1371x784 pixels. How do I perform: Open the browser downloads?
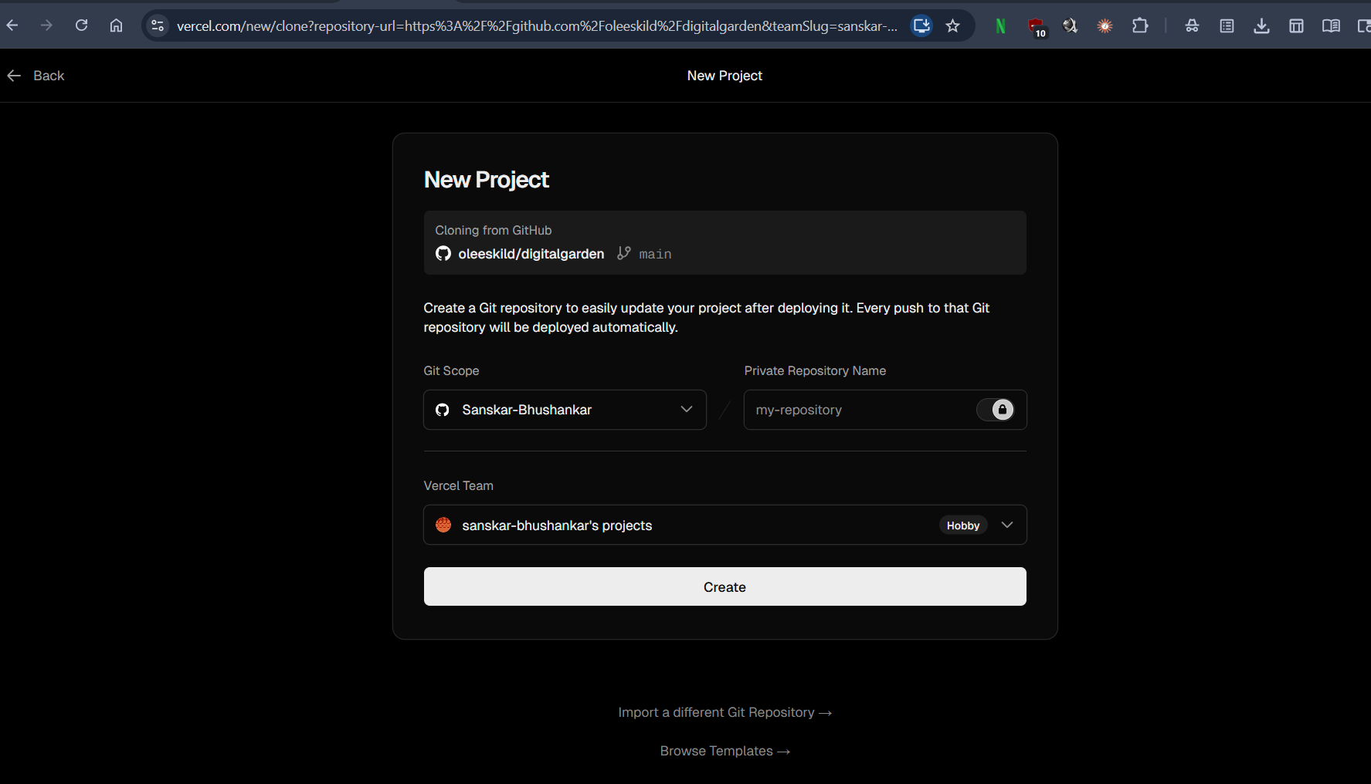[x=1261, y=26]
